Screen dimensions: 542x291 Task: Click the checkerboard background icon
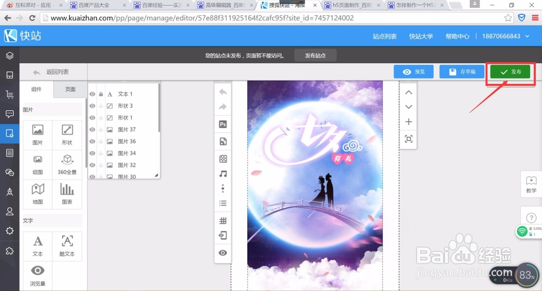(x=223, y=158)
